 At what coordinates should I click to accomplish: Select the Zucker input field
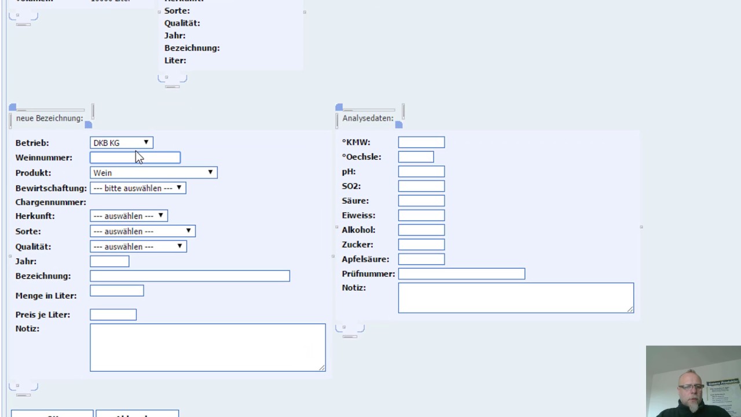[421, 244]
